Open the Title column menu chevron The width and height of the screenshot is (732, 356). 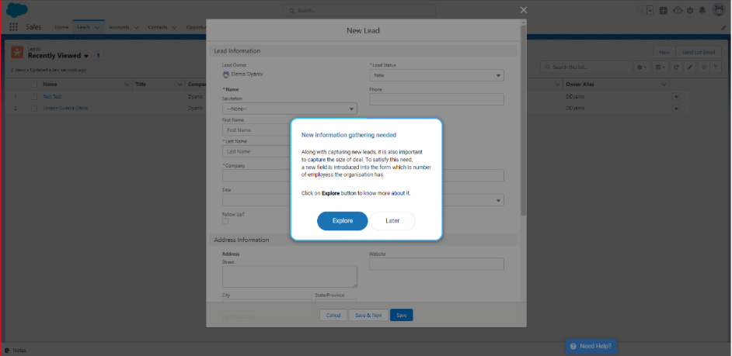pyautogui.click(x=180, y=85)
